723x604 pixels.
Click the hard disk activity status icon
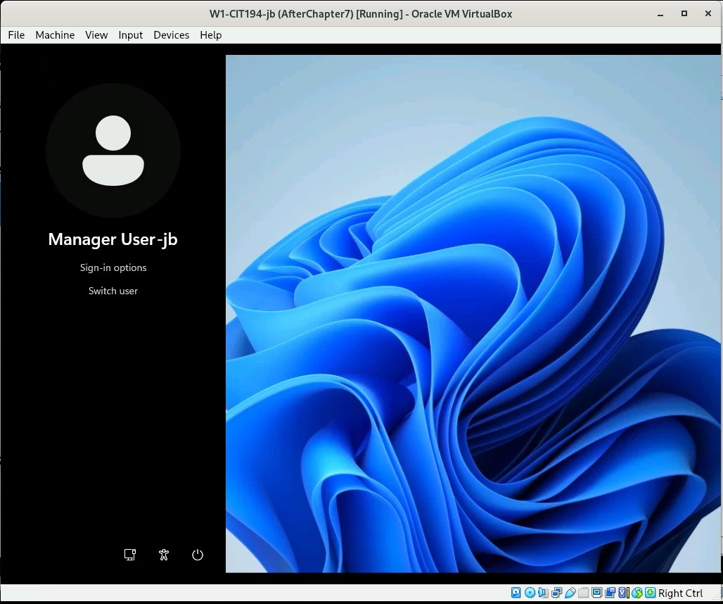click(516, 593)
